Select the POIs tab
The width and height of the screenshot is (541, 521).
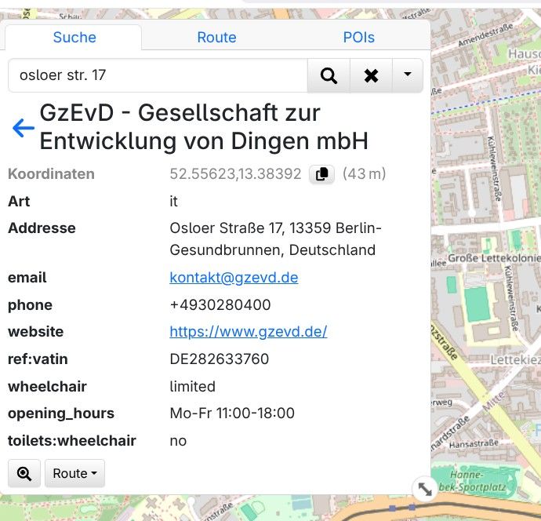click(358, 37)
